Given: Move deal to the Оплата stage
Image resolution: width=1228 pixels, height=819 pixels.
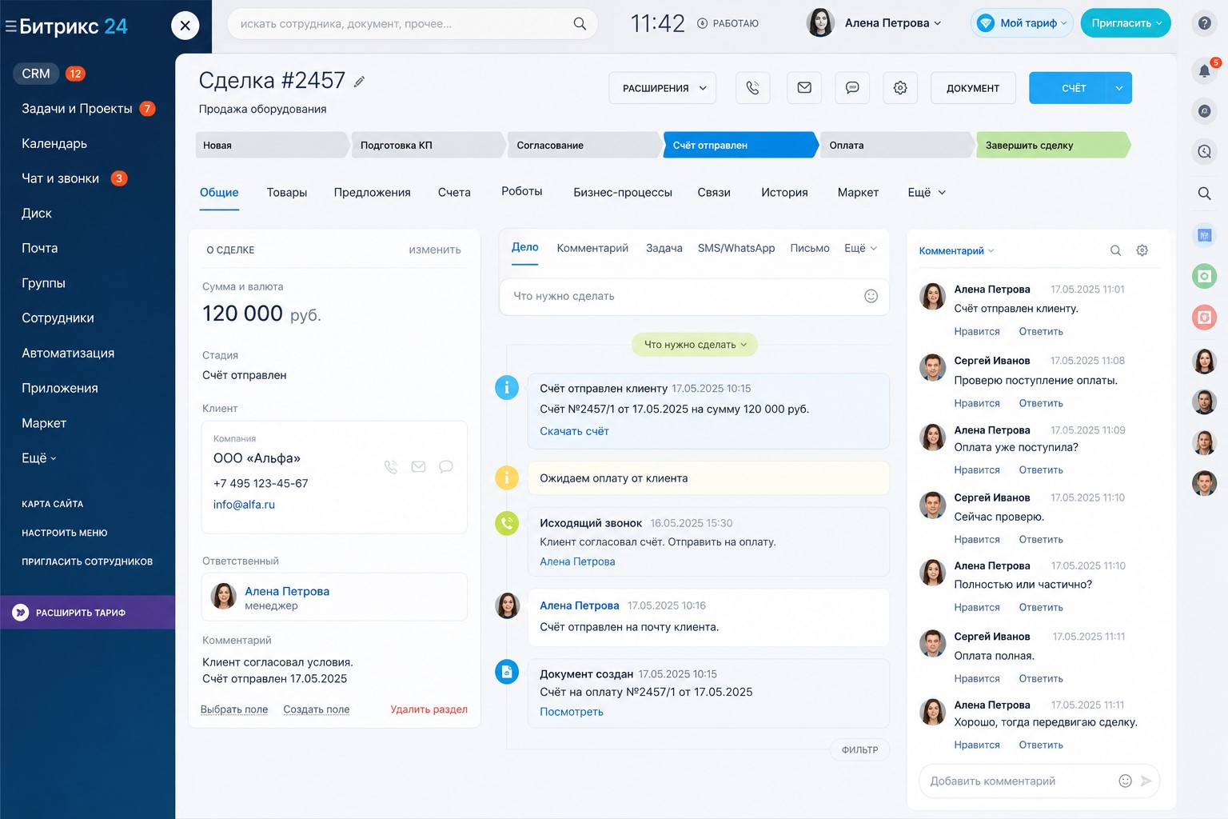Looking at the screenshot, I should click(x=897, y=145).
